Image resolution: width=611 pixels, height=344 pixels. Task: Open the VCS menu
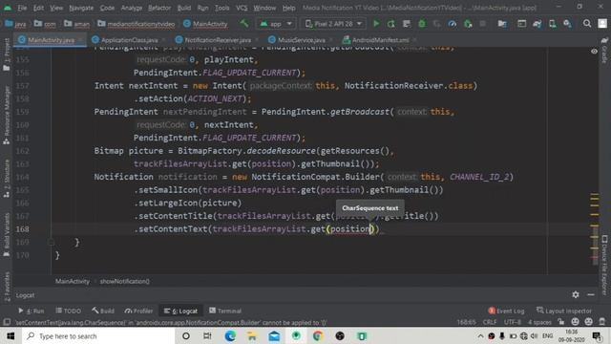(x=242, y=8)
